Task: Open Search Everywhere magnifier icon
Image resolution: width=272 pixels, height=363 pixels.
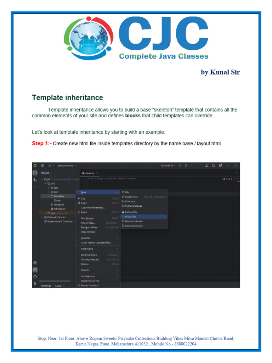Action: tap(214, 166)
